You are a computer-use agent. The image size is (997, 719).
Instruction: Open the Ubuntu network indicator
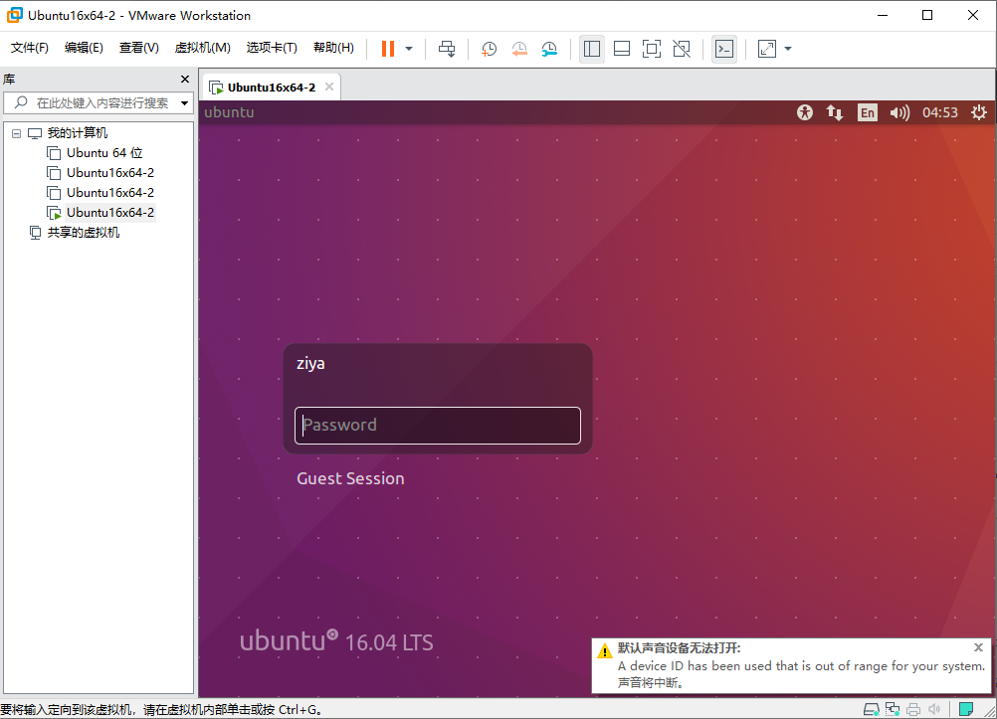click(x=835, y=112)
